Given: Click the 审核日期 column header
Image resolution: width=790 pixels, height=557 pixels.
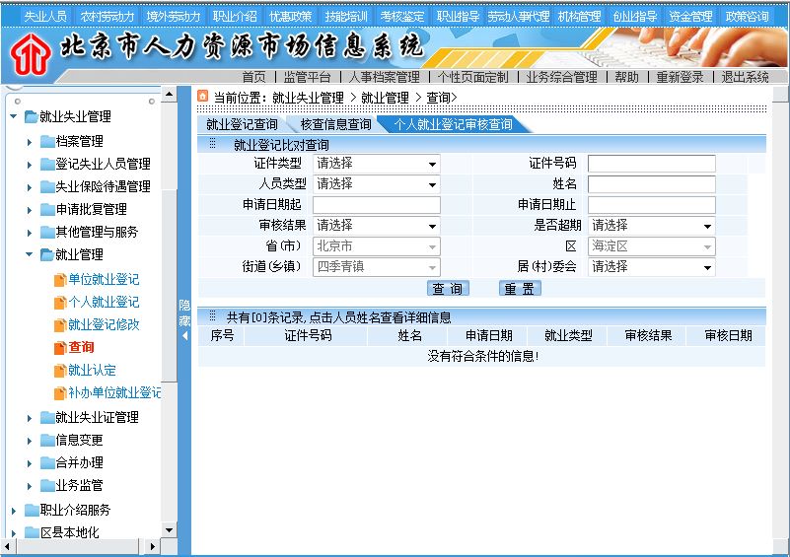Looking at the screenshot, I should coord(728,336).
